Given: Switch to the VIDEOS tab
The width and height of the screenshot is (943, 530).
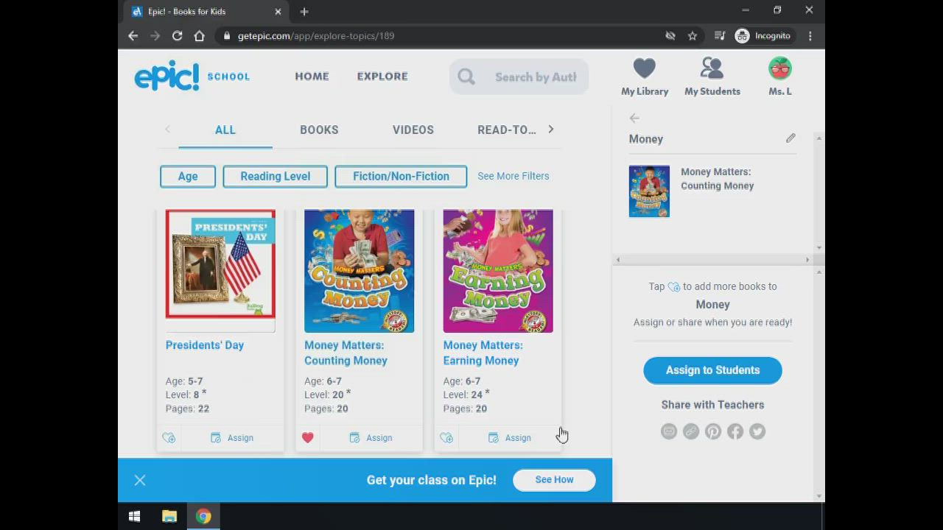Looking at the screenshot, I should click(x=413, y=130).
